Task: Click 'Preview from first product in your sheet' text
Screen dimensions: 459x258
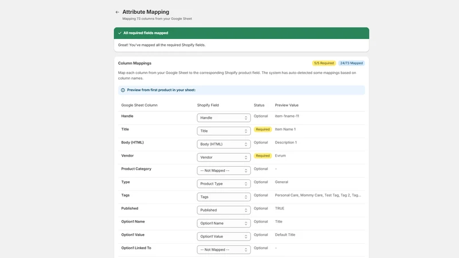Action: click(161, 90)
